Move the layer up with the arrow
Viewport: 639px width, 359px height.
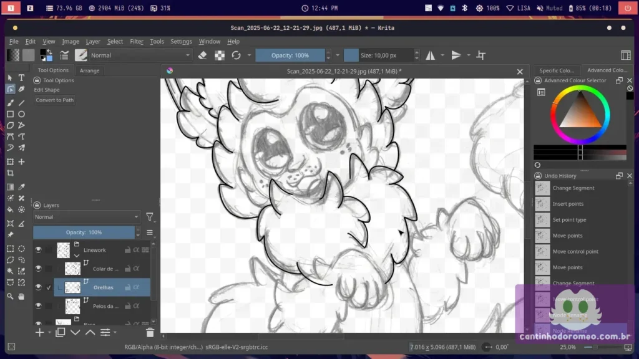click(90, 333)
